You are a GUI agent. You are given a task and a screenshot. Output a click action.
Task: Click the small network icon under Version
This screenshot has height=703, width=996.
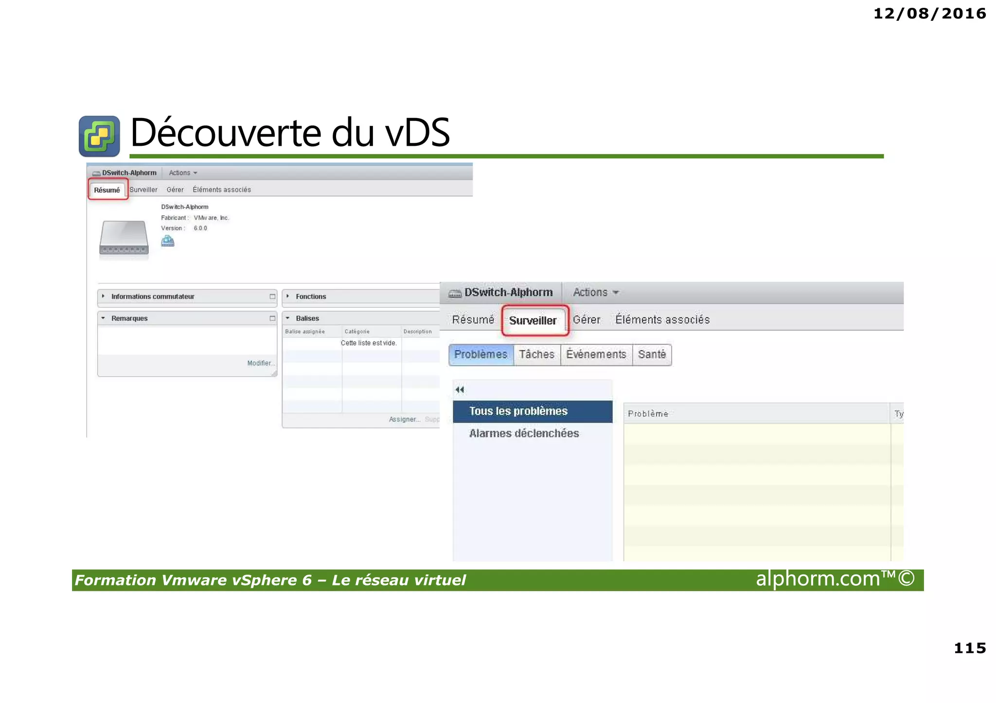coord(168,241)
